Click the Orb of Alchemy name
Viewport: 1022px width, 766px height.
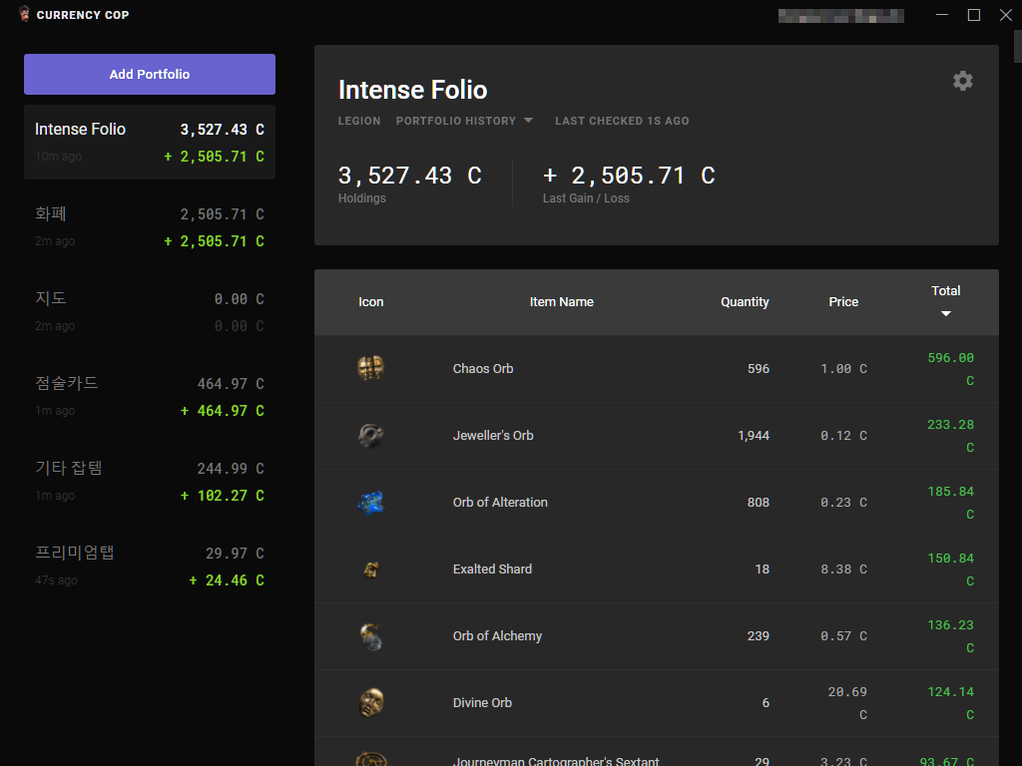497,636
